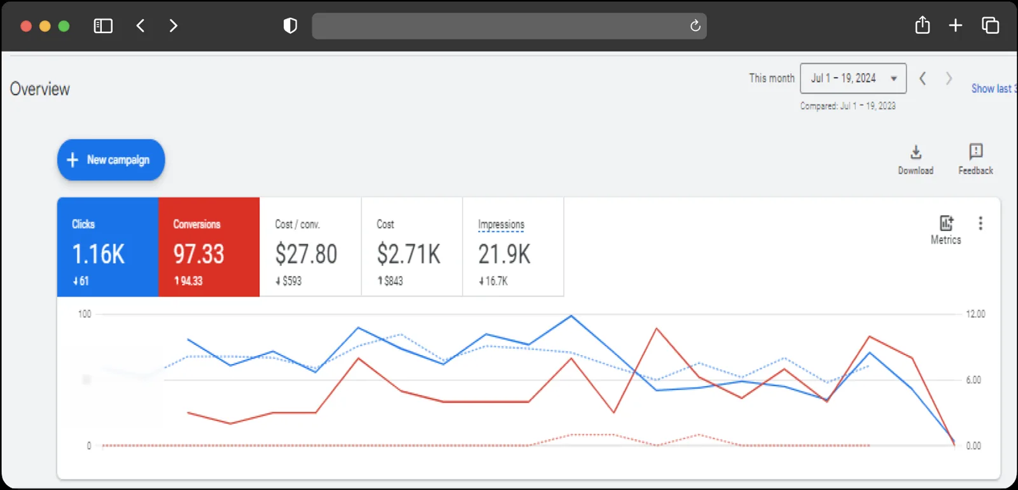Open the browser share icon
This screenshot has height=490, width=1018.
(x=923, y=25)
